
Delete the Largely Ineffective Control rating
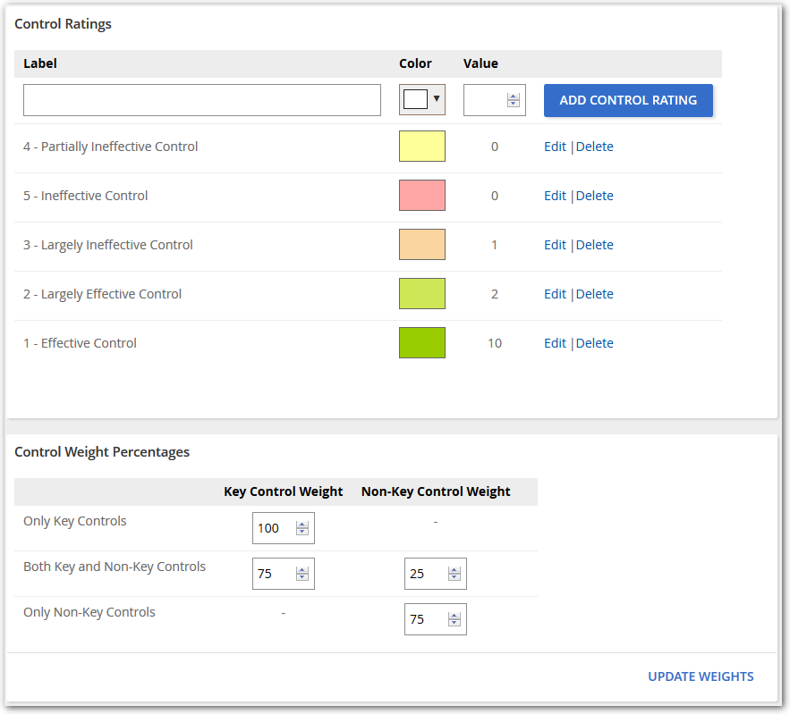pos(594,245)
